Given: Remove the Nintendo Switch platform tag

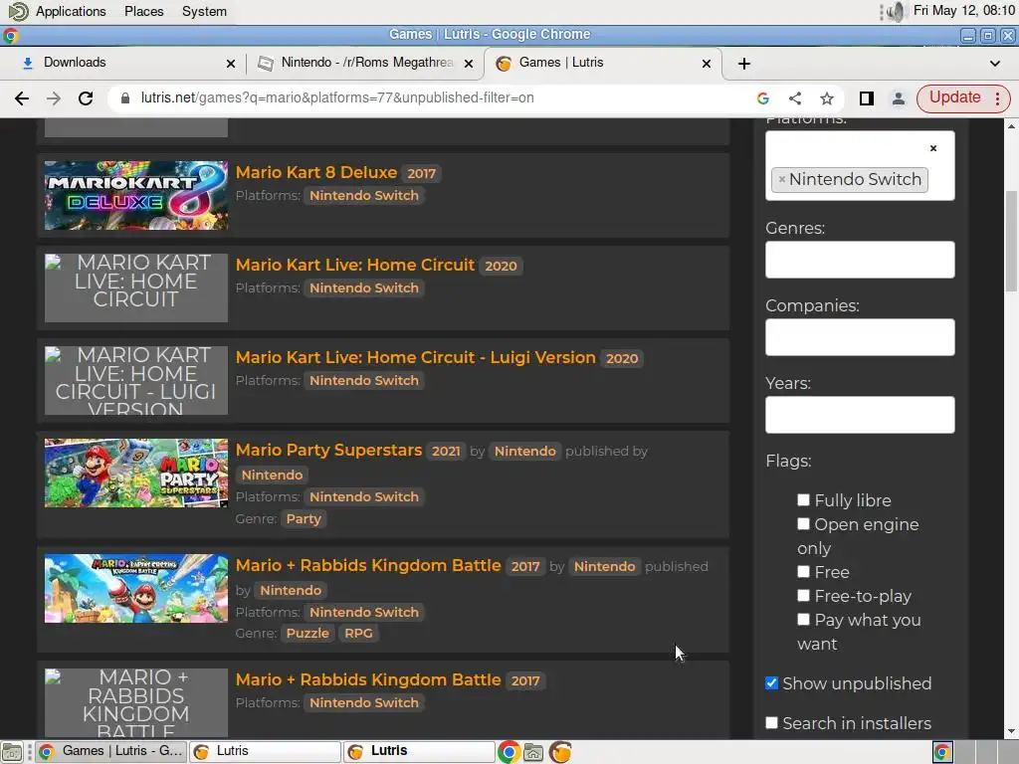Looking at the screenshot, I should click(x=782, y=179).
